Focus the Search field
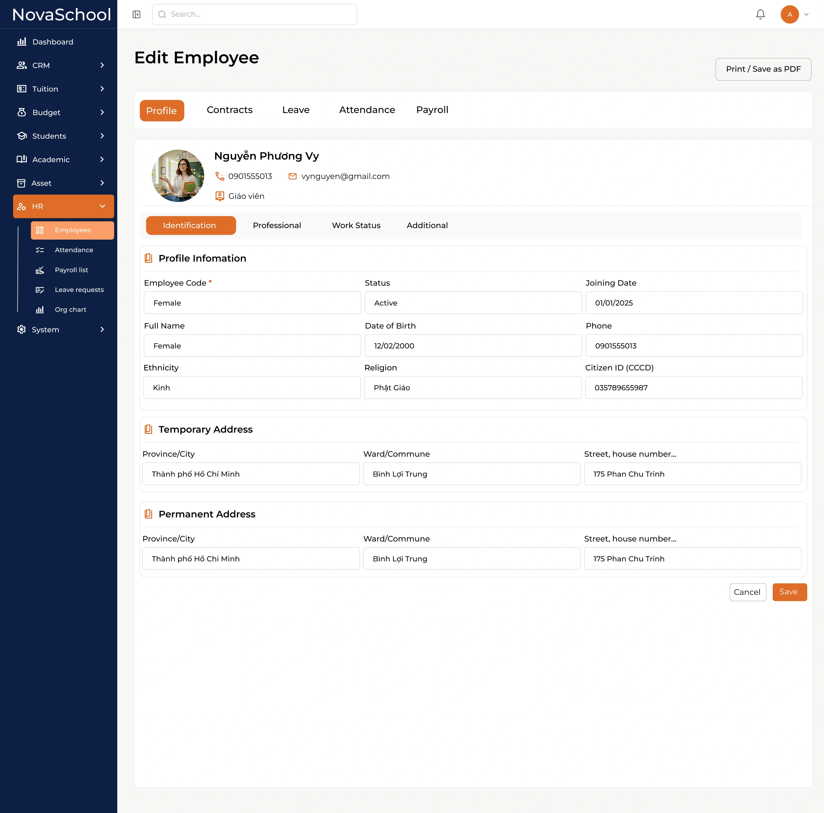 click(255, 15)
